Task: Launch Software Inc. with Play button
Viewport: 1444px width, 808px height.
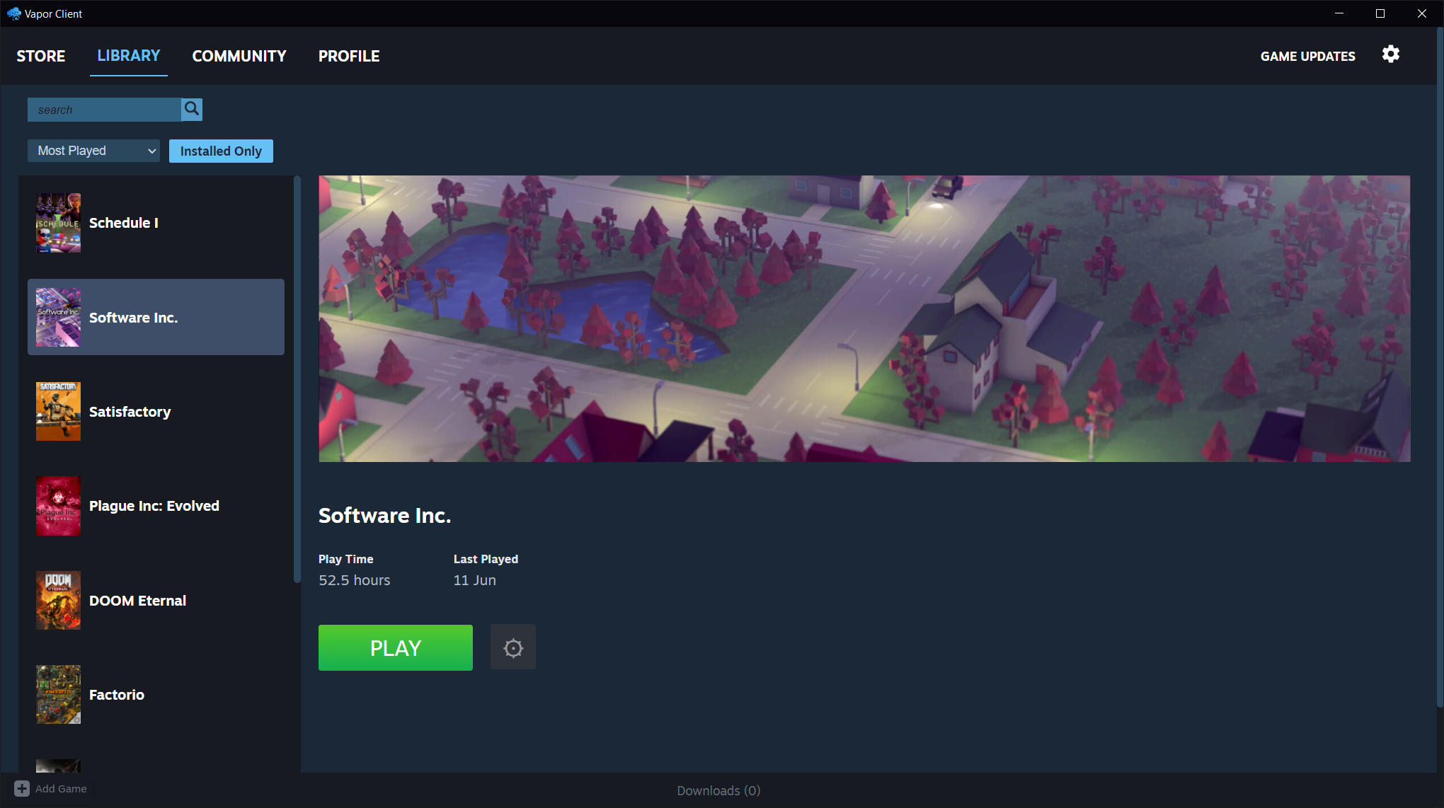Action: [x=396, y=647]
